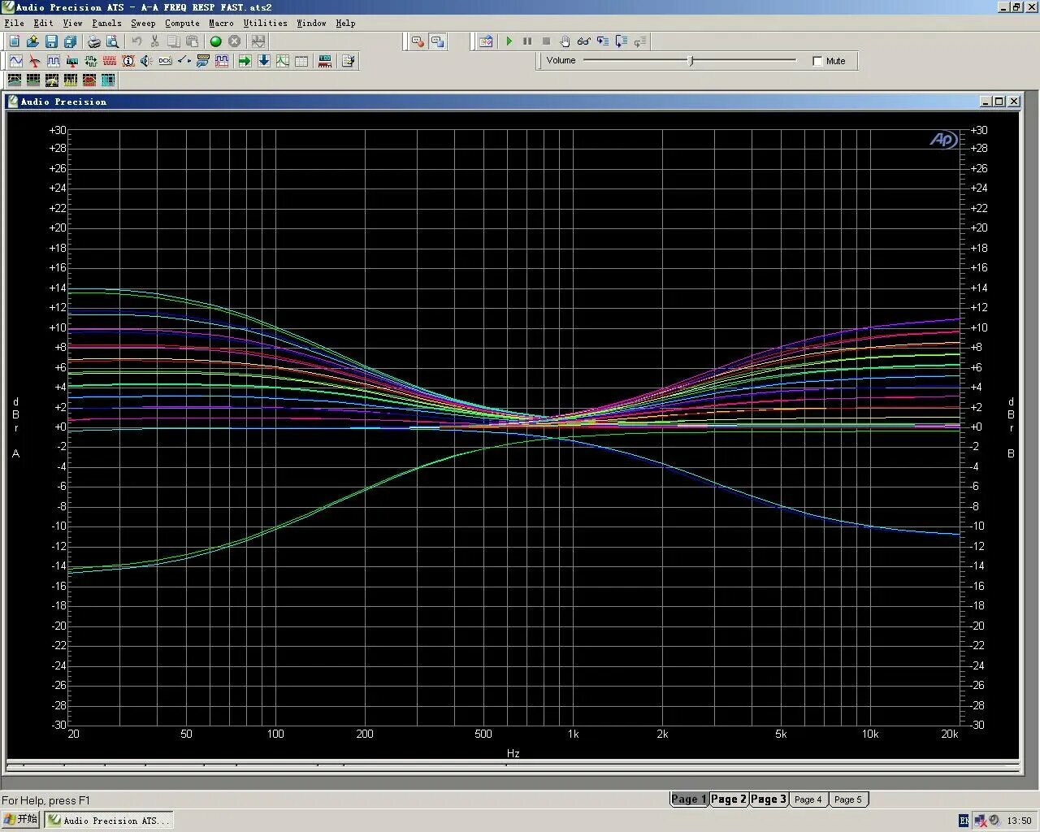Viewport: 1040px width, 832px height.
Task: Start the sweep with green play button
Action: [x=509, y=41]
